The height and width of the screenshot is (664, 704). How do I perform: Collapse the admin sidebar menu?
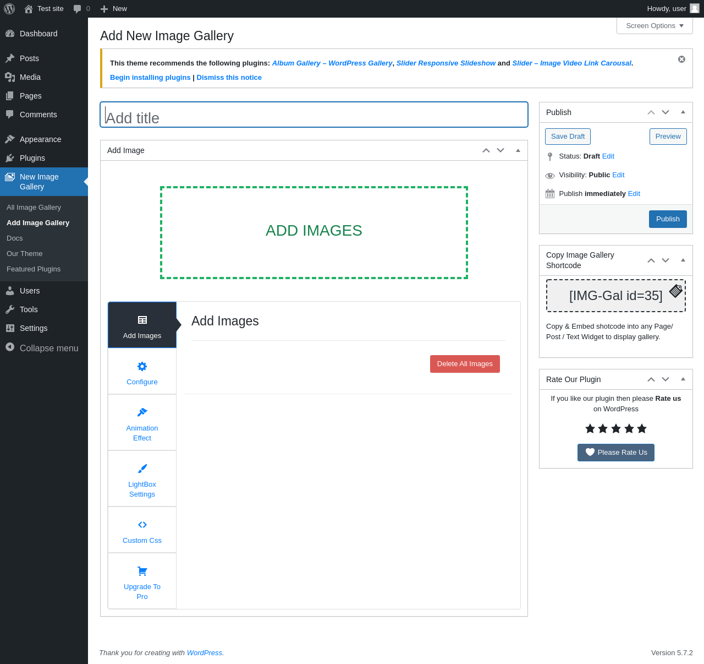tap(44, 348)
